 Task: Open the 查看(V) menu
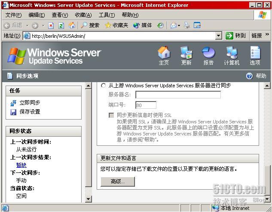(60, 15)
